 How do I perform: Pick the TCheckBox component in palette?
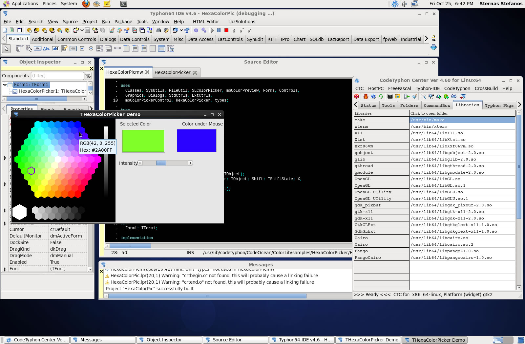pyautogui.click(x=82, y=48)
